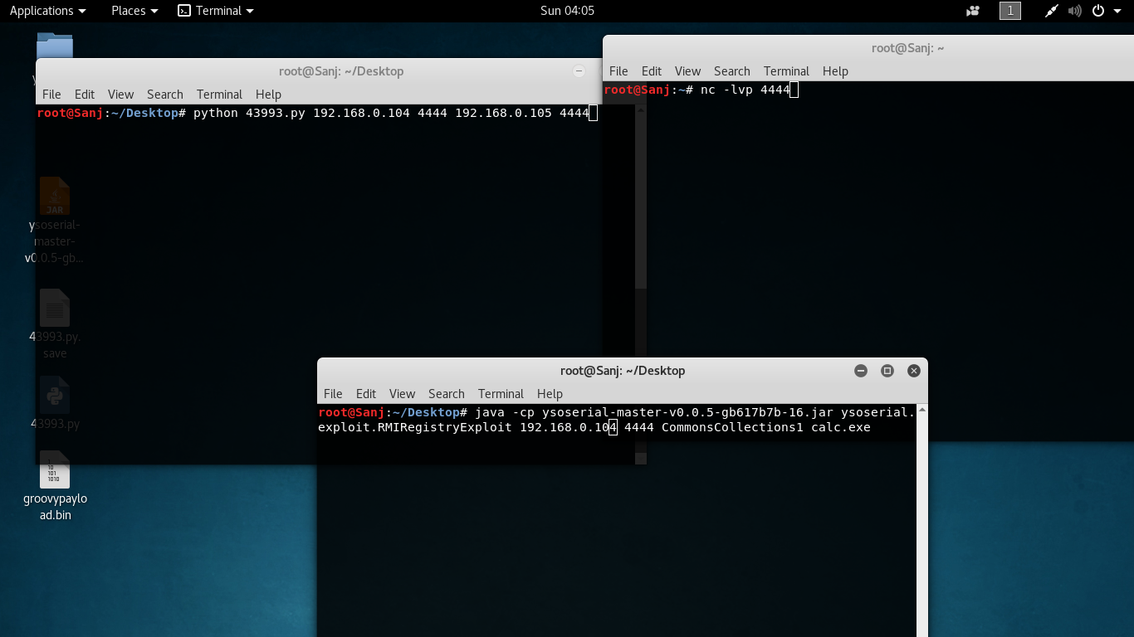1134x637 pixels.
Task: Close the java terminal window
Action: (914, 371)
